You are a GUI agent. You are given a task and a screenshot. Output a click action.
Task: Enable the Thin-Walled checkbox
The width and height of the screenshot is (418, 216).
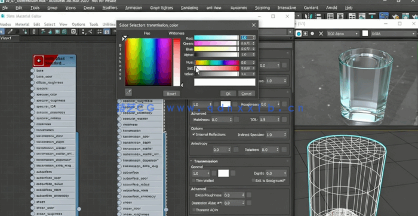[194, 181]
